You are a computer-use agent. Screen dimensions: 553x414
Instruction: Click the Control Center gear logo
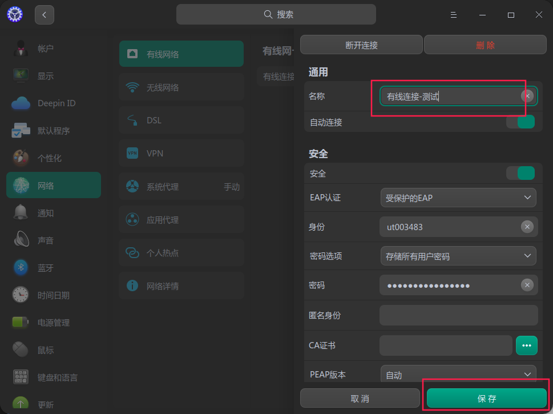pyautogui.click(x=15, y=14)
